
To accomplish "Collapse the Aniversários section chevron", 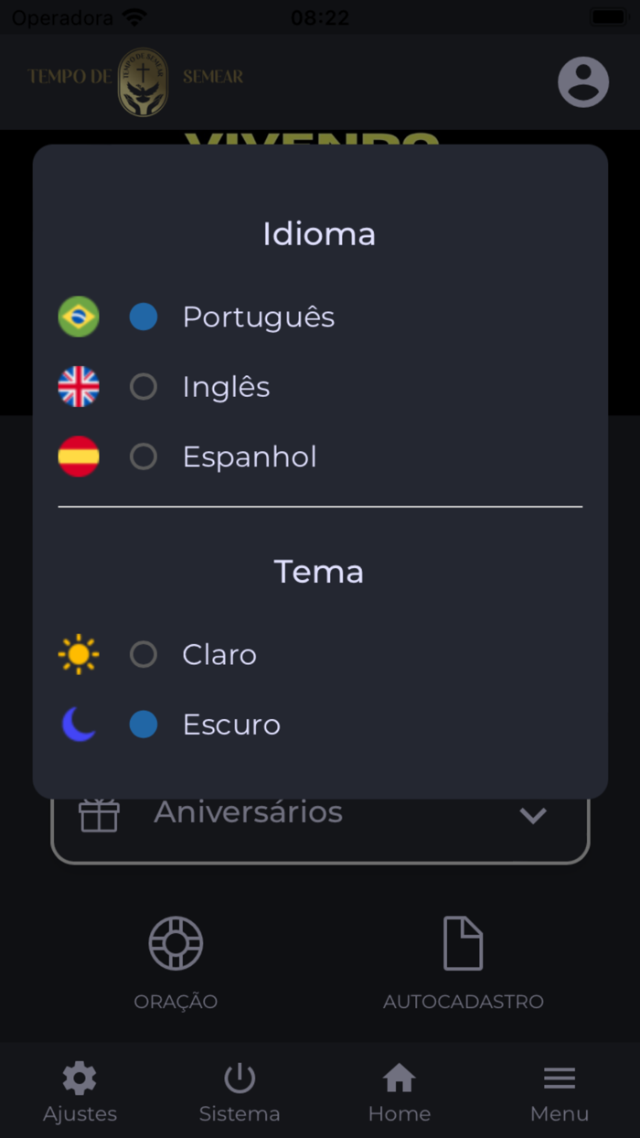I will [x=533, y=815].
